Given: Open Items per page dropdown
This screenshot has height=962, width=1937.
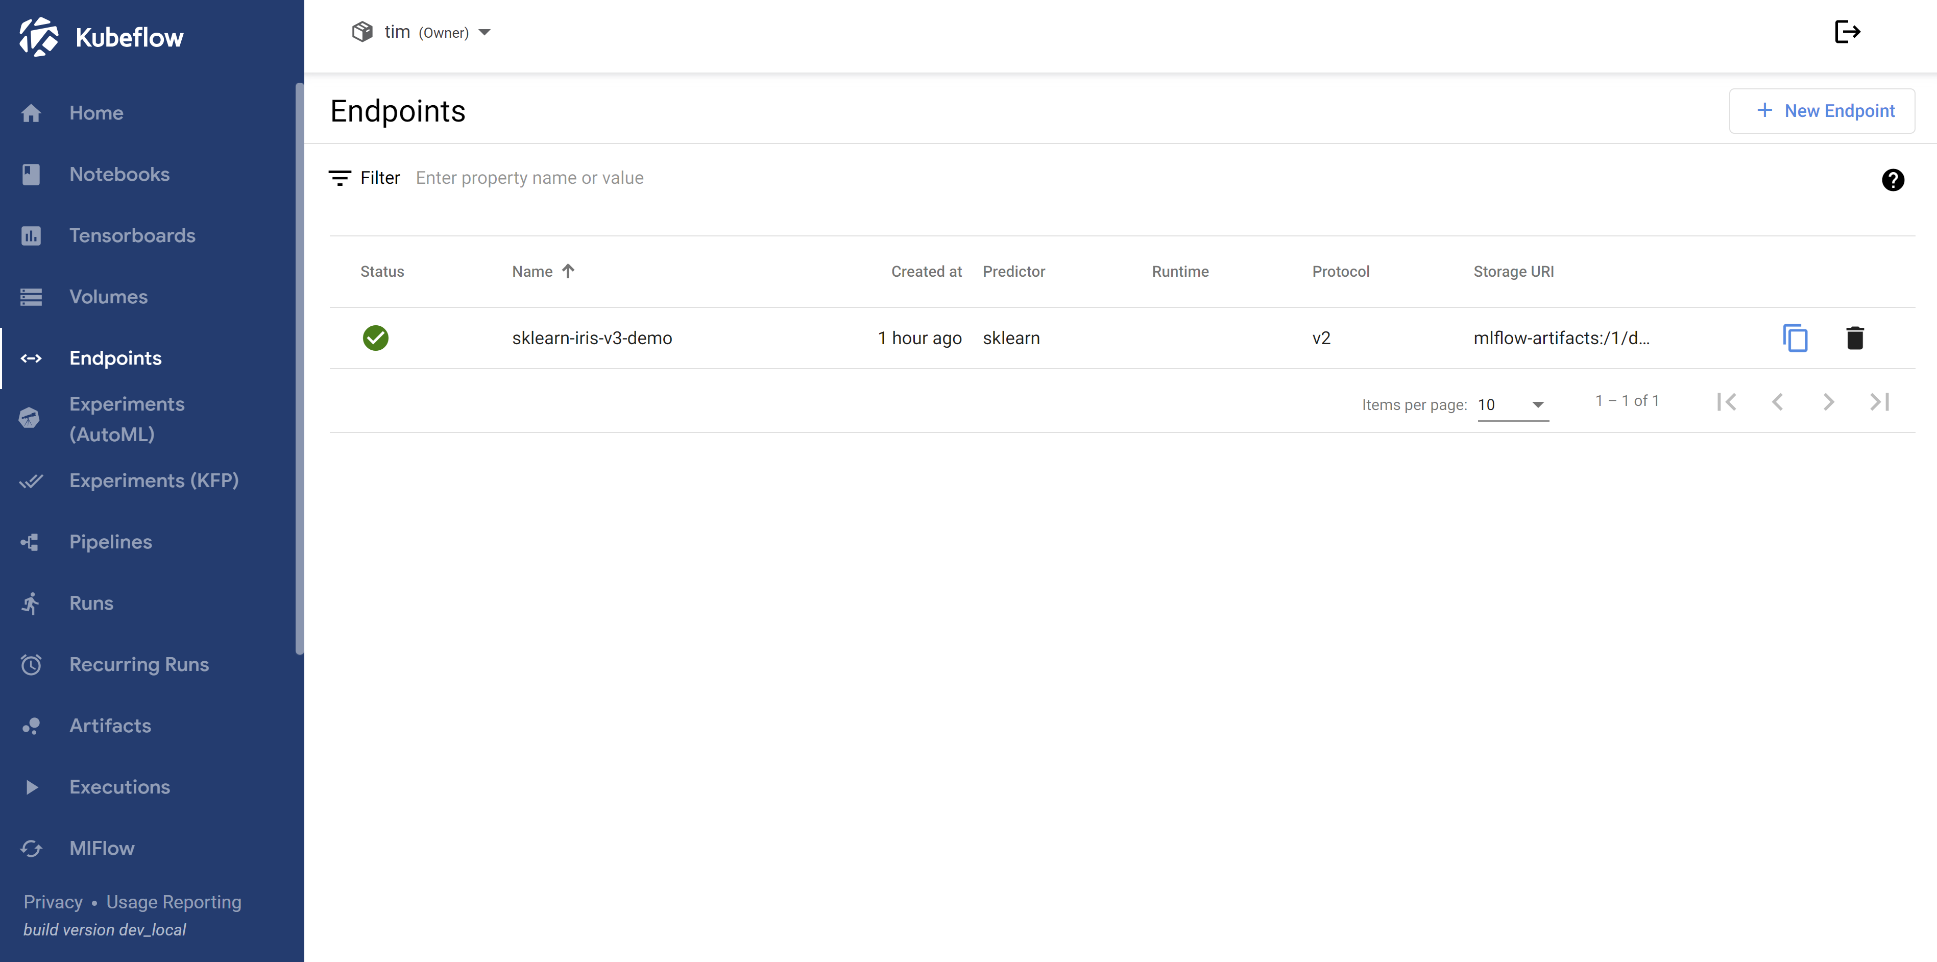Looking at the screenshot, I should coord(1513,404).
